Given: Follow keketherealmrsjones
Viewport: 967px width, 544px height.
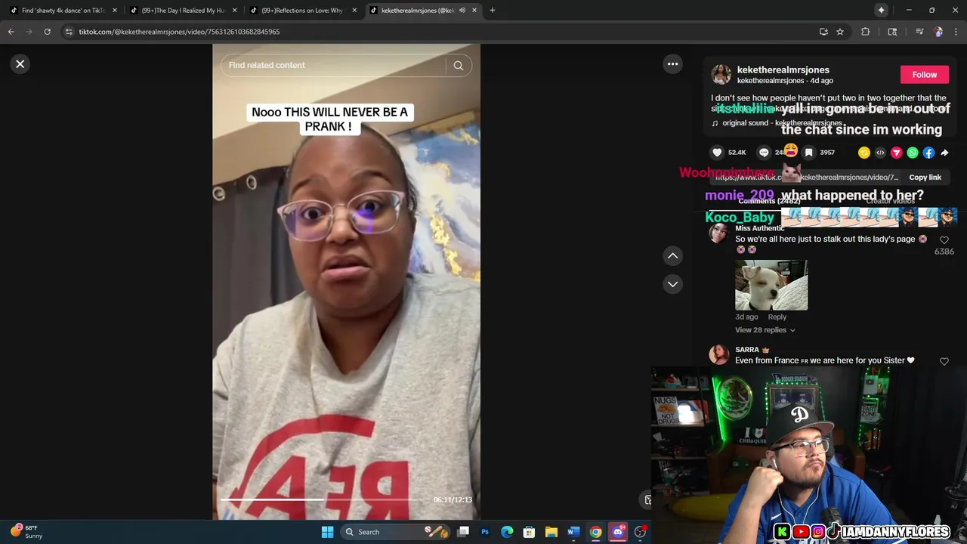Looking at the screenshot, I should click(x=924, y=75).
